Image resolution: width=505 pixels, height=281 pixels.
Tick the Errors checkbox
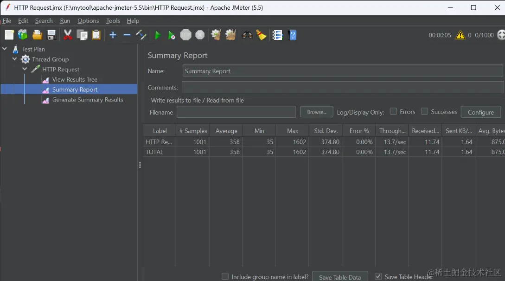pyautogui.click(x=393, y=111)
